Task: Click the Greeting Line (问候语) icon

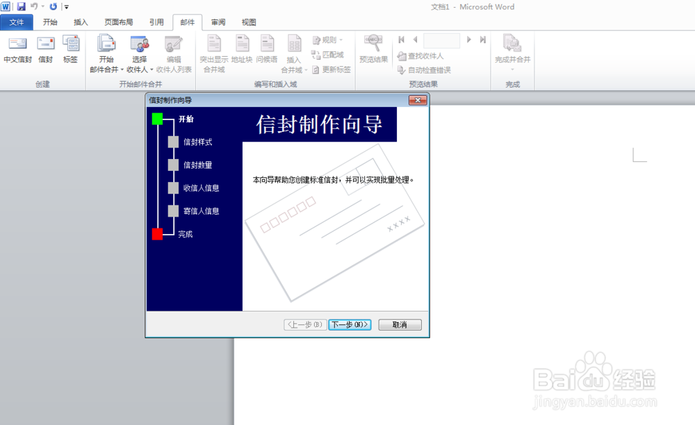Action: click(x=266, y=49)
